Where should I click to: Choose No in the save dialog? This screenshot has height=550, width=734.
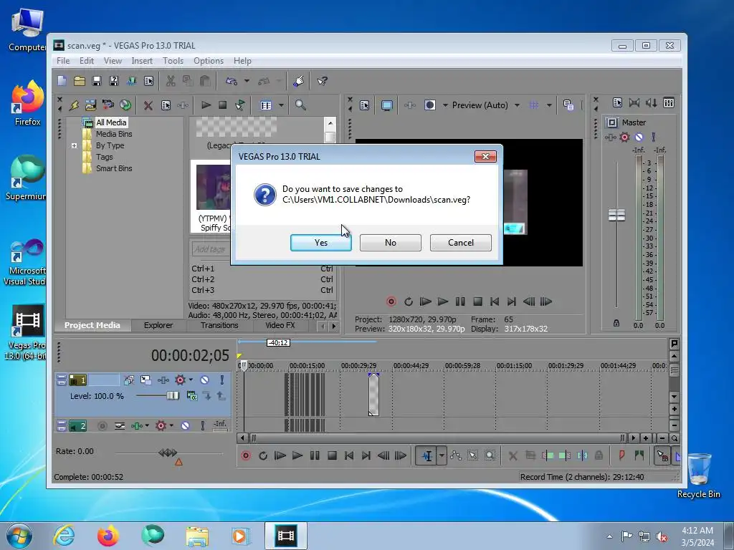tap(391, 242)
